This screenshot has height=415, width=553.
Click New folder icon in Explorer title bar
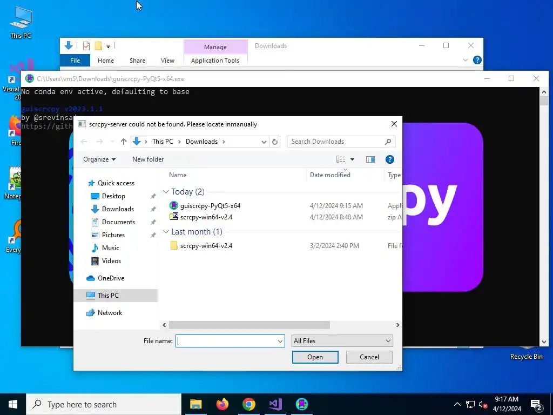click(x=98, y=45)
